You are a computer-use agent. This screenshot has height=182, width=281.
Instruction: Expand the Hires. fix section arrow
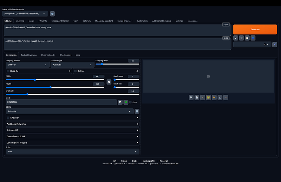[69, 71]
